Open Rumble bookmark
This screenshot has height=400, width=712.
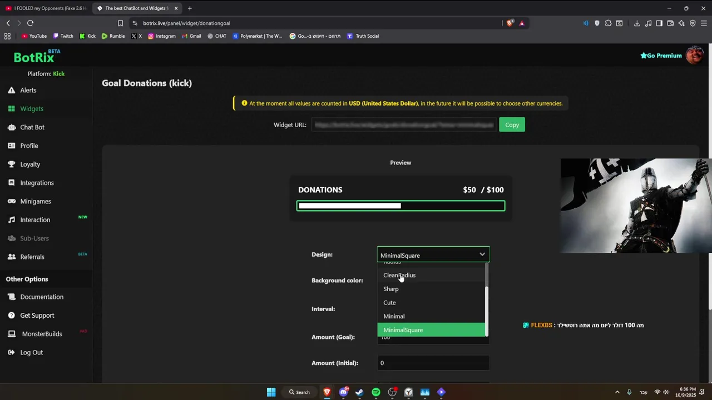(113, 36)
